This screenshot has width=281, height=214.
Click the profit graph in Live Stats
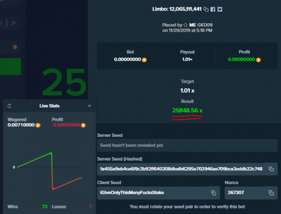(x=49, y=171)
